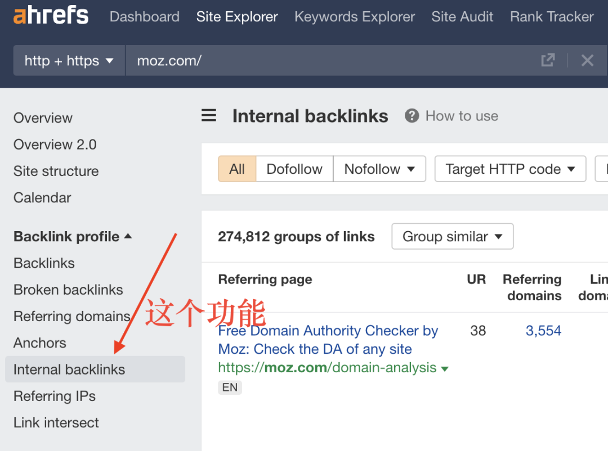The width and height of the screenshot is (608, 451).
Task: Toggle sidebar with hamburger menu icon
Action: (x=209, y=115)
